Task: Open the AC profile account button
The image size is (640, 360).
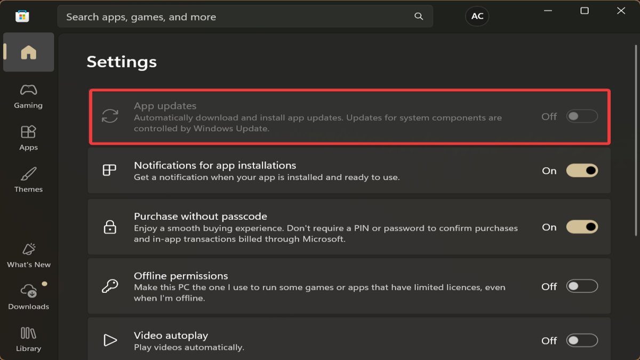Action: point(477,17)
